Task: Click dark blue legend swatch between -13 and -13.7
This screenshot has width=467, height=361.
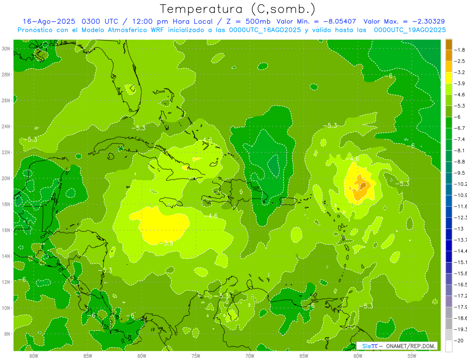Action: [x=449, y=234]
